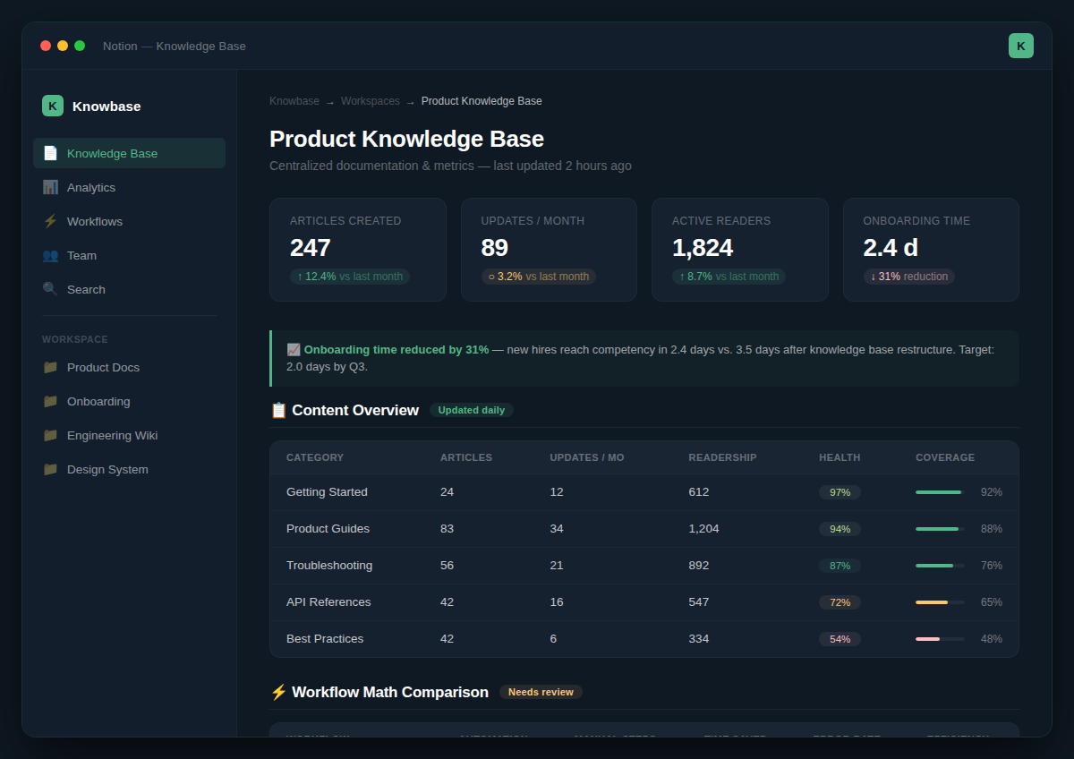Sort by the Articles column header
The width and height of the screenshot is (1074, 759).
[466, 457]
